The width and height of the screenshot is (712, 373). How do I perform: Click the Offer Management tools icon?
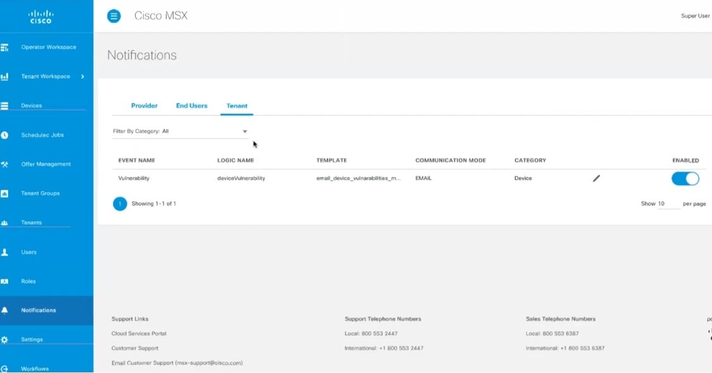[x=4, y=164]
